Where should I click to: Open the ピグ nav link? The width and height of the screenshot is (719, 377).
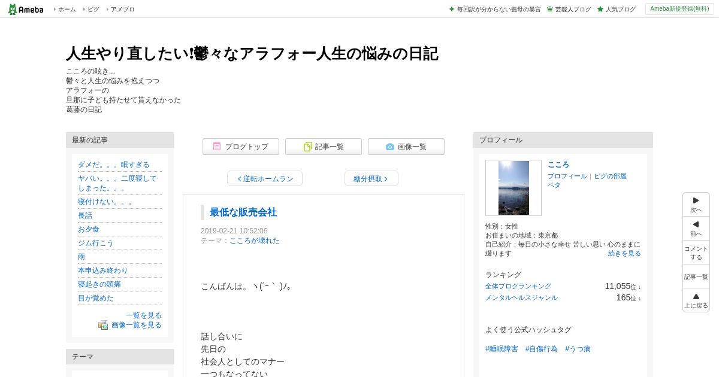93,10
